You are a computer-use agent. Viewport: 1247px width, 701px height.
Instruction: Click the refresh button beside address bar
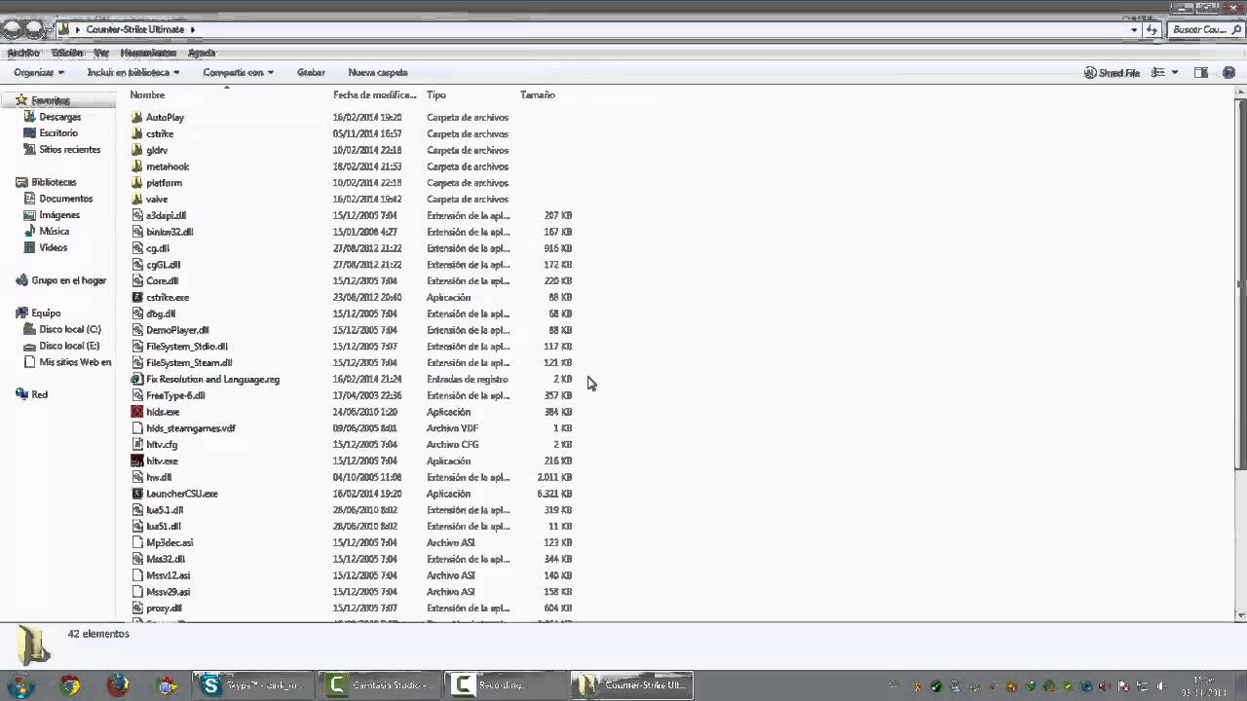point(1153,30)
